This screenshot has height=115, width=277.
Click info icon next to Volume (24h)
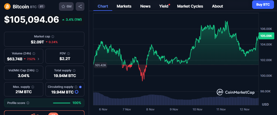(34, 54)
